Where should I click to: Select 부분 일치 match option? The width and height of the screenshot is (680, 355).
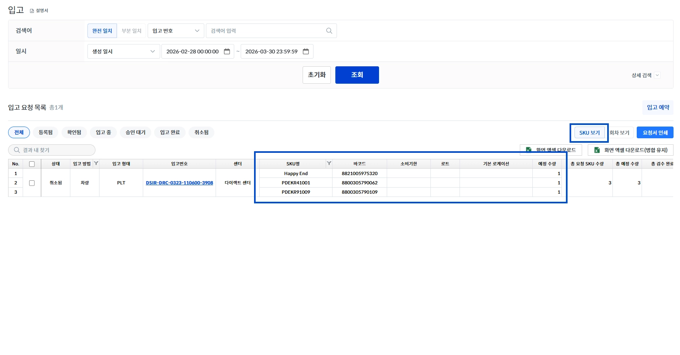pyautogui.click(x=131, y=31)
